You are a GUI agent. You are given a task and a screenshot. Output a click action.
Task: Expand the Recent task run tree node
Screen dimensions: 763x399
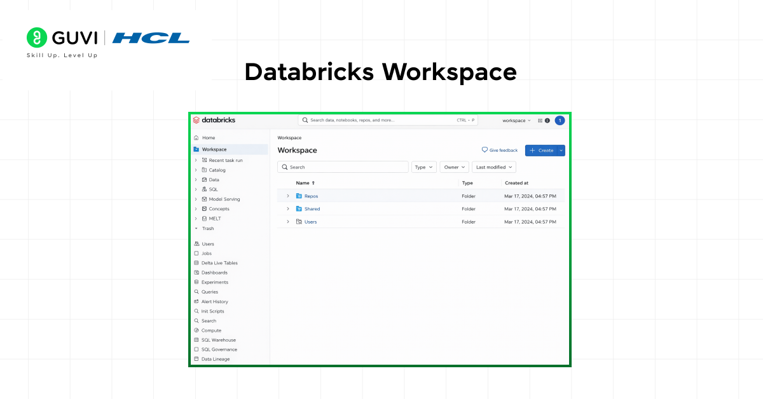196,160
